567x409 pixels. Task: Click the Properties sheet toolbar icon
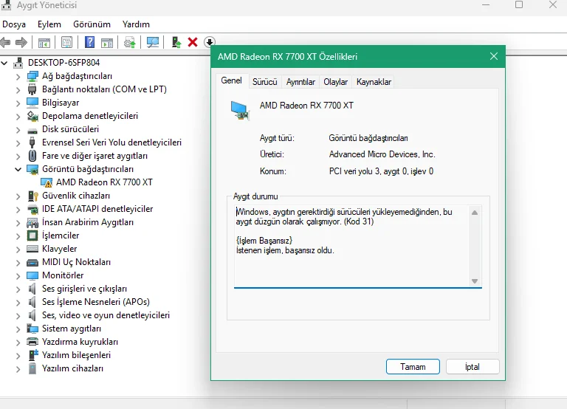66,42
